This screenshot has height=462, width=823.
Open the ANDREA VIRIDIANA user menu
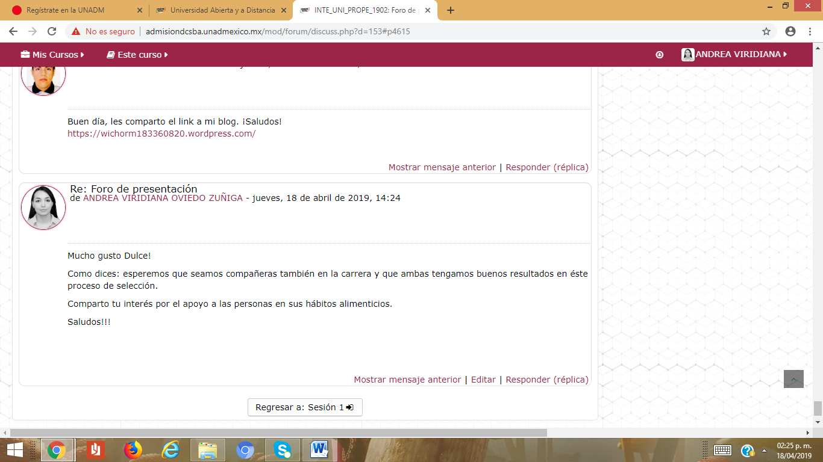pyautogui.click(x=734, y=55)
